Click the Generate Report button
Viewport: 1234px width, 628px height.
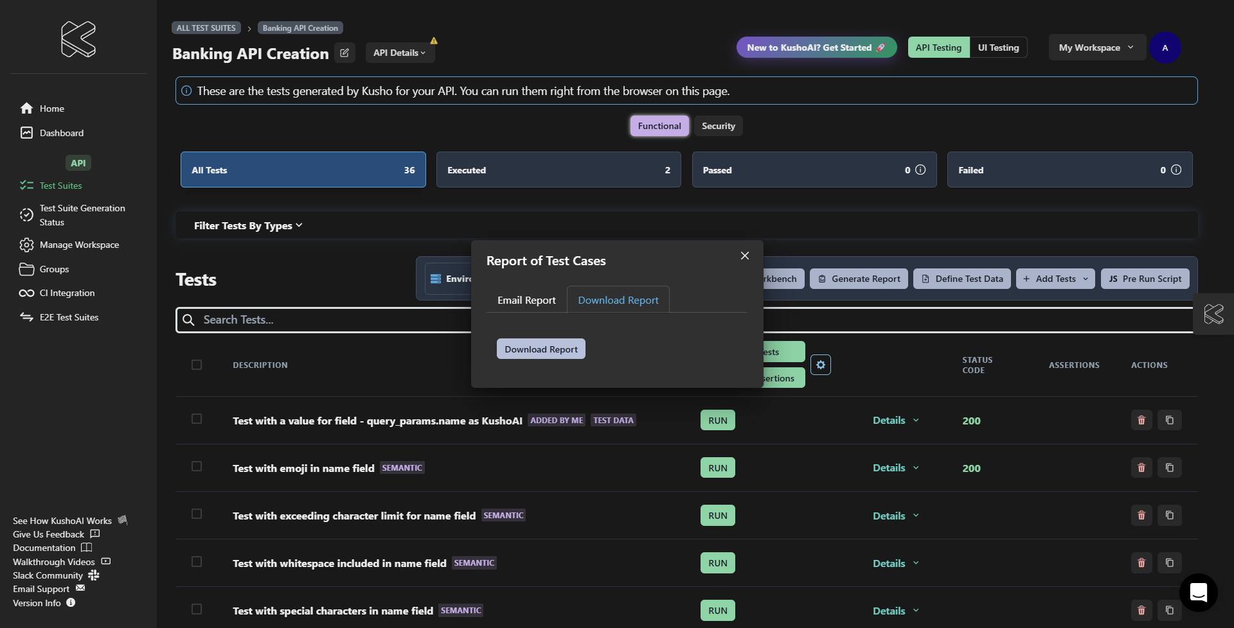859,279
